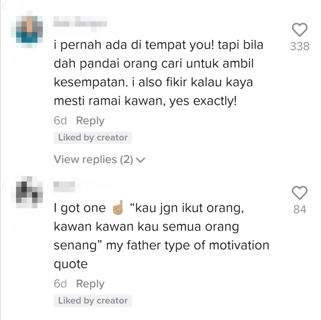Open the first commenter's profile picture
The width and height of the screenshot is (321, 320).
point(29,29)
